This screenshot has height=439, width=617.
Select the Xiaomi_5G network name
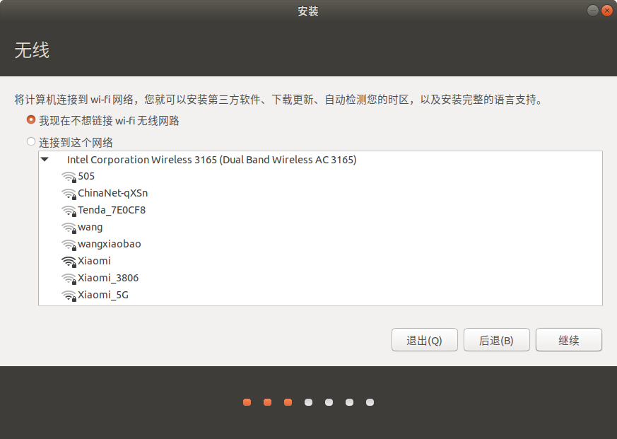(x=103, y=295)
